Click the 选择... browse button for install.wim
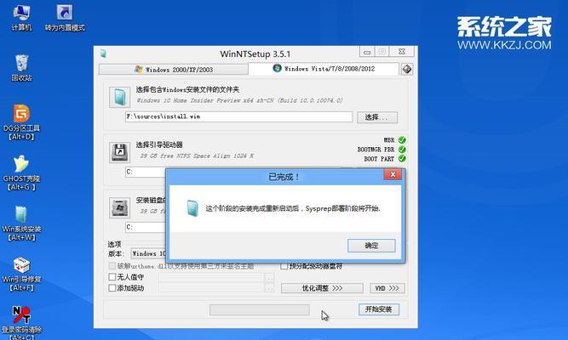Image resolution: width=568 pixels, height=340 pixels. [377, 117]
